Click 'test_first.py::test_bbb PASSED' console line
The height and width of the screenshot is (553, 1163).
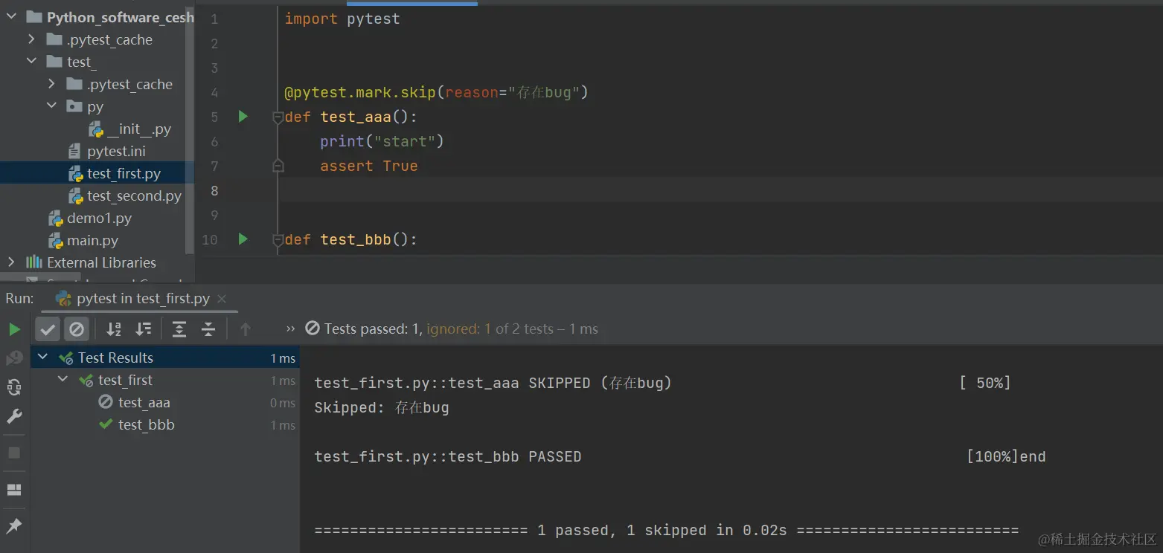pyautogui.click(x=448, y=457)
